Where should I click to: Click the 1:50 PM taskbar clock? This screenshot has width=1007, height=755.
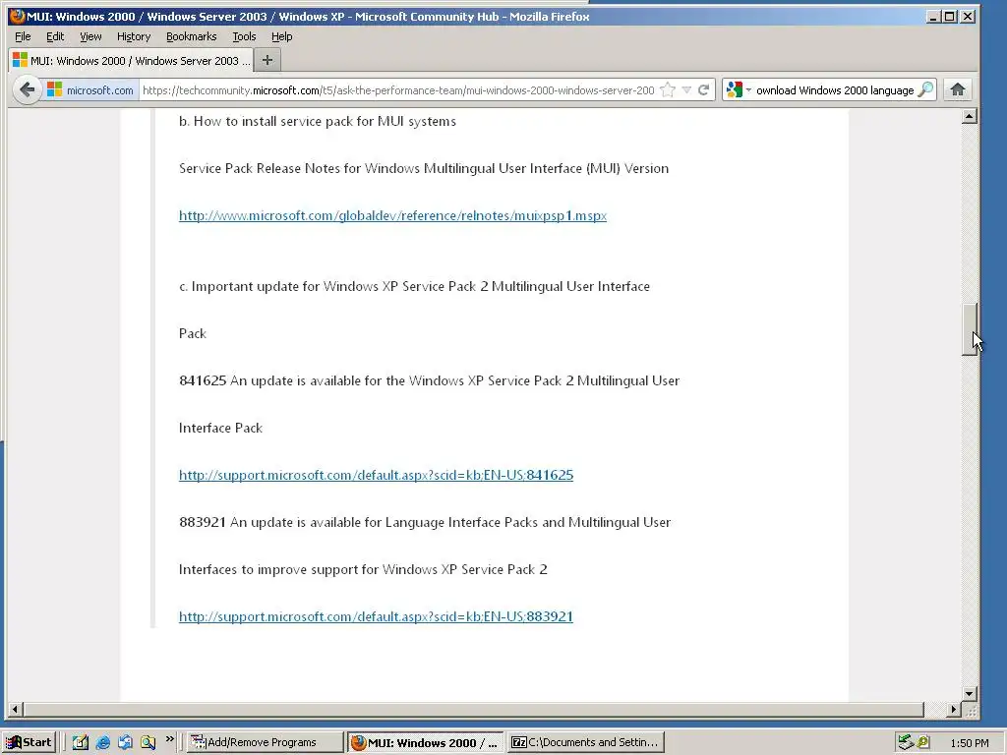(969, 743)
